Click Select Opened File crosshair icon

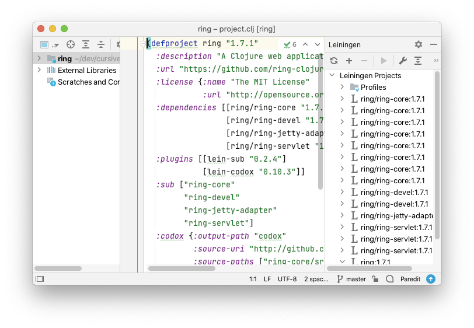pos(71,45)
